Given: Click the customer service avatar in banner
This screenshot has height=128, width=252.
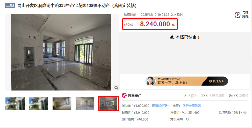Looking at the screenshot, I should pos(150,81).
